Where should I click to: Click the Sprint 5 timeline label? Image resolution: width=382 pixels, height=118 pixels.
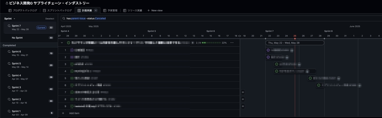(152, 31)
